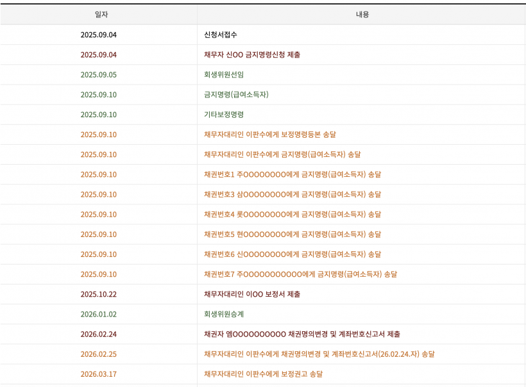Click the 2025.10.22 date cell
Screen dimensions: 526x387
[99, 294]
